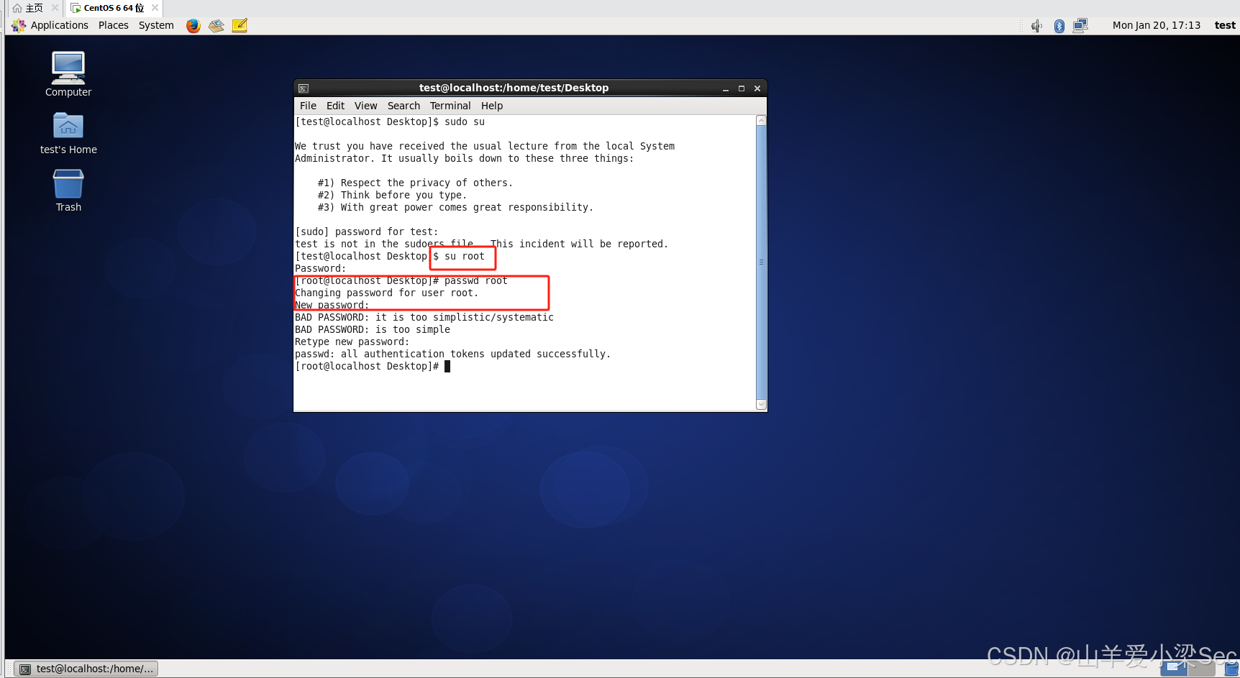Image resolution: width=1240 pixels, height=678 pixels.
Task: Open the Trash desktop icon
Action: pos(68,190)
